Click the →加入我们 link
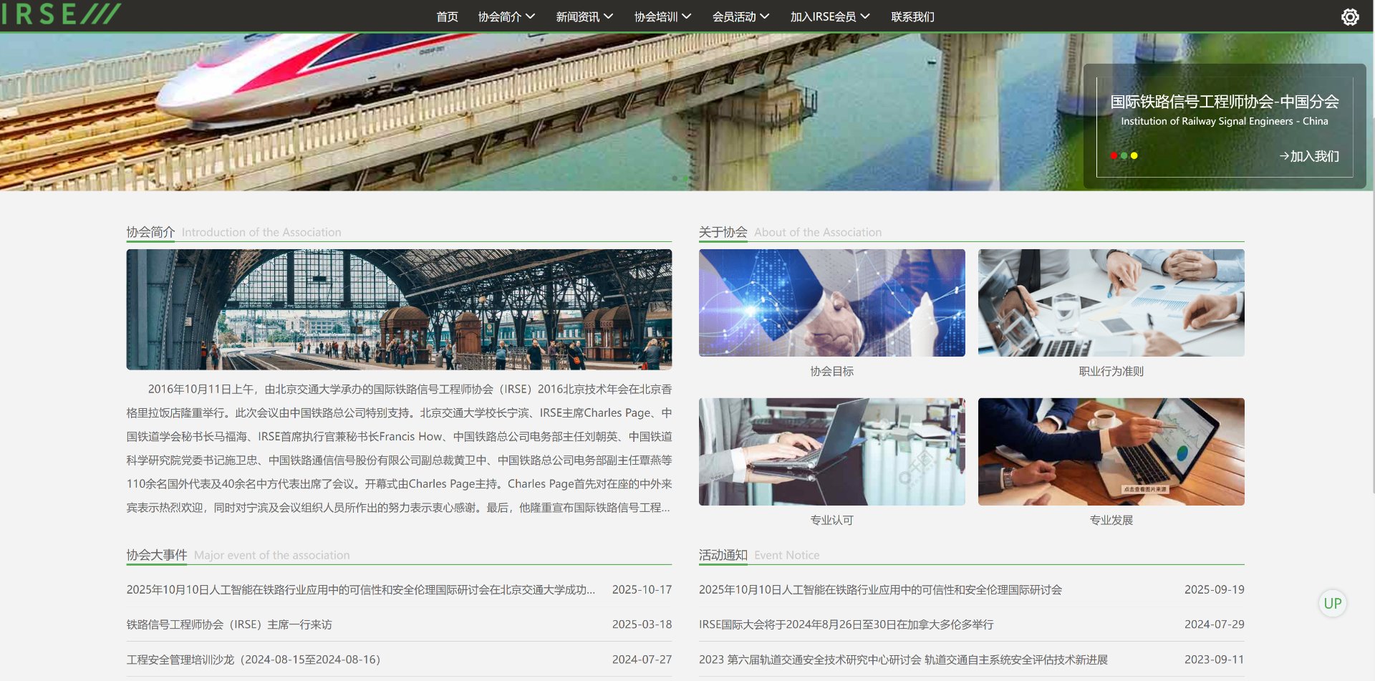This screenshot has width=1375, height=681. point(1309,156)
